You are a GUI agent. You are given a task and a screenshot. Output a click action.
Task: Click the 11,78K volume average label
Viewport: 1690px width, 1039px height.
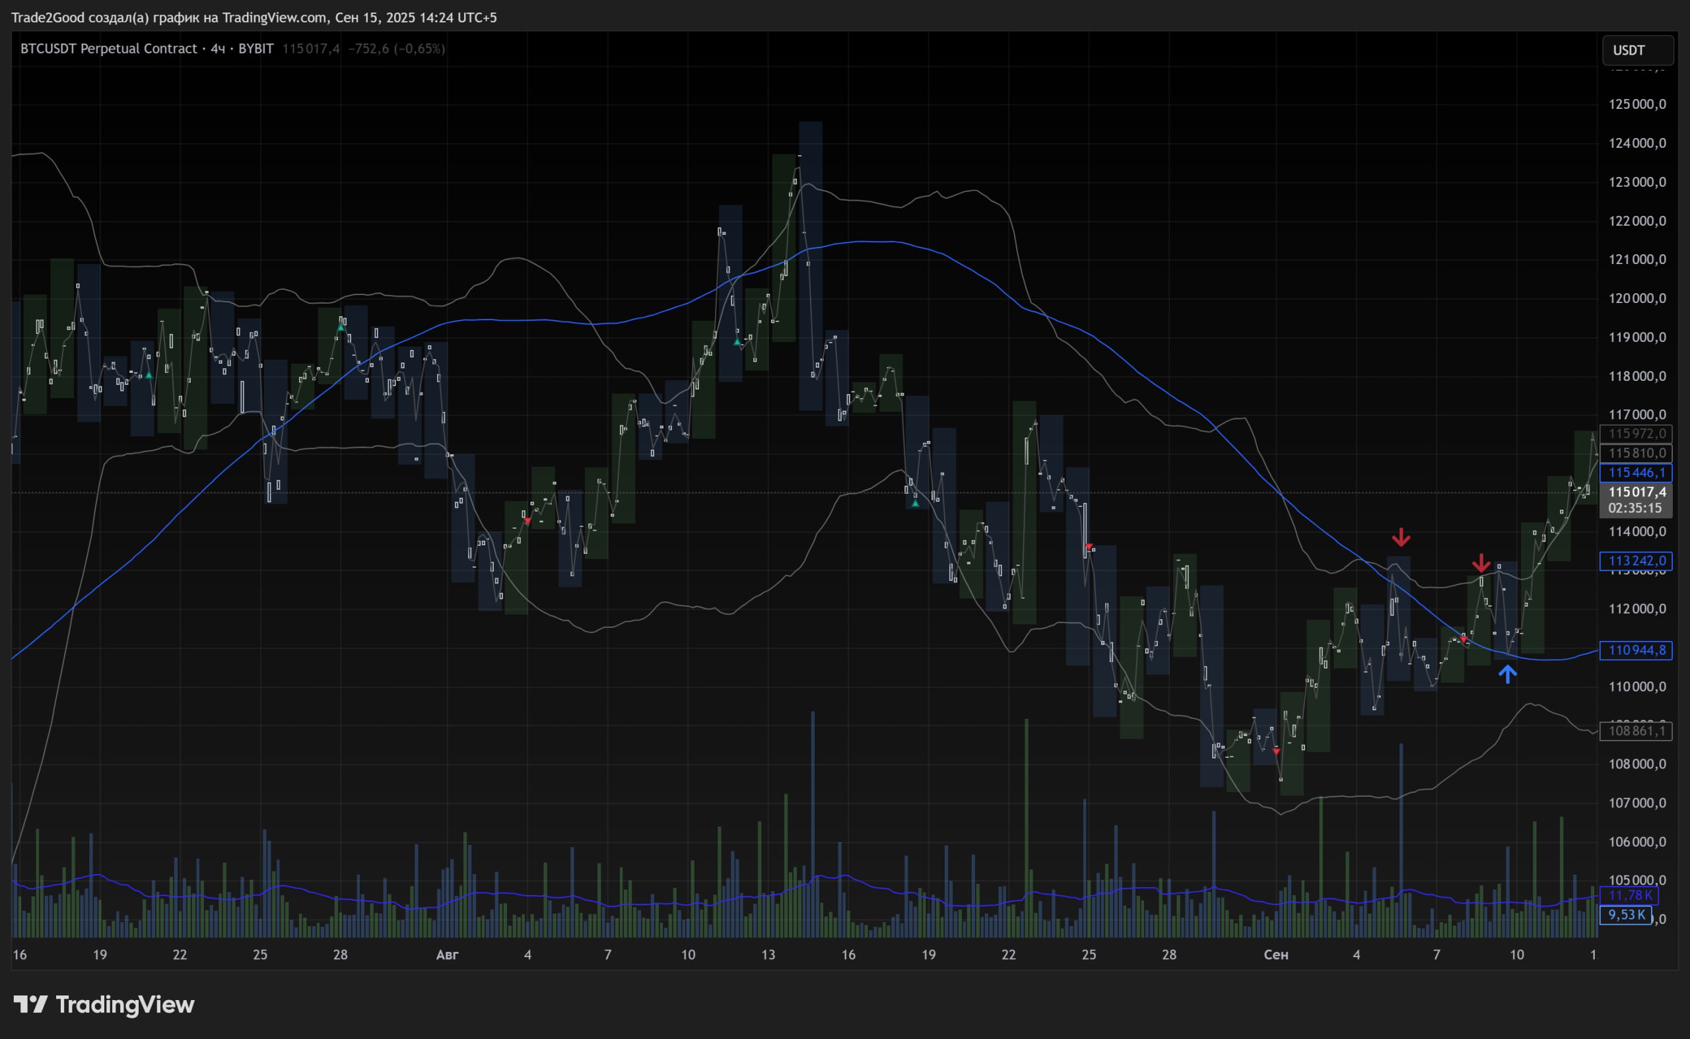pos(1629,895)
